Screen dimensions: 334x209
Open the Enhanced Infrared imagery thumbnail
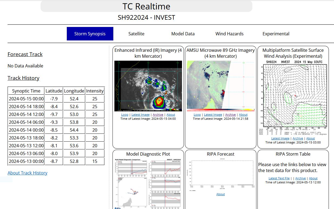148,86
